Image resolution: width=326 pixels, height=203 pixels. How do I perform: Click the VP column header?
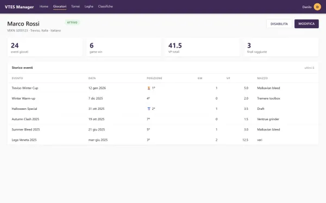(x=228, y=78)
